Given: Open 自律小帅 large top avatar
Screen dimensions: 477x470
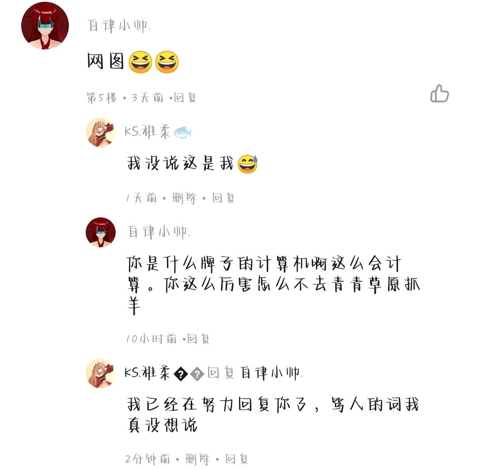Looking at the screenshot, I should [x=45, y=26].
